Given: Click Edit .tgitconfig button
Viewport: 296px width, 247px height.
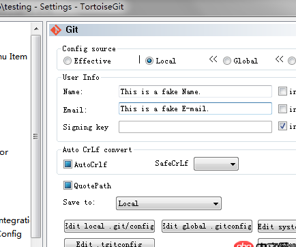Looking at the screenshot, I should [109, 243].
